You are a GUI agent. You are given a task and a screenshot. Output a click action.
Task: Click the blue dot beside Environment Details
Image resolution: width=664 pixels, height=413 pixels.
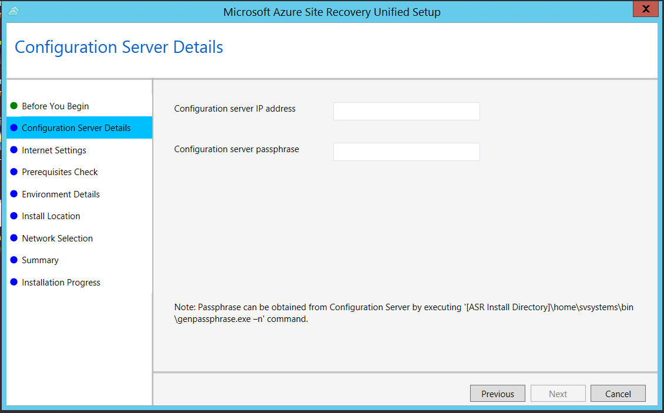(14, 194)
